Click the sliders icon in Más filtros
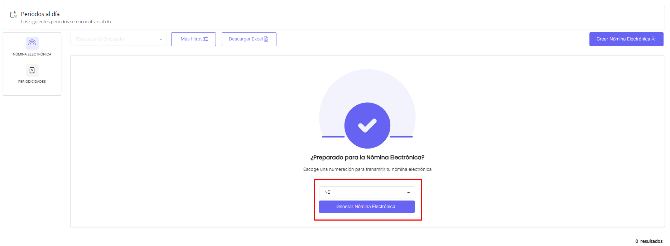This screenshot has height=246, width=670. click(x=206, y=39)
